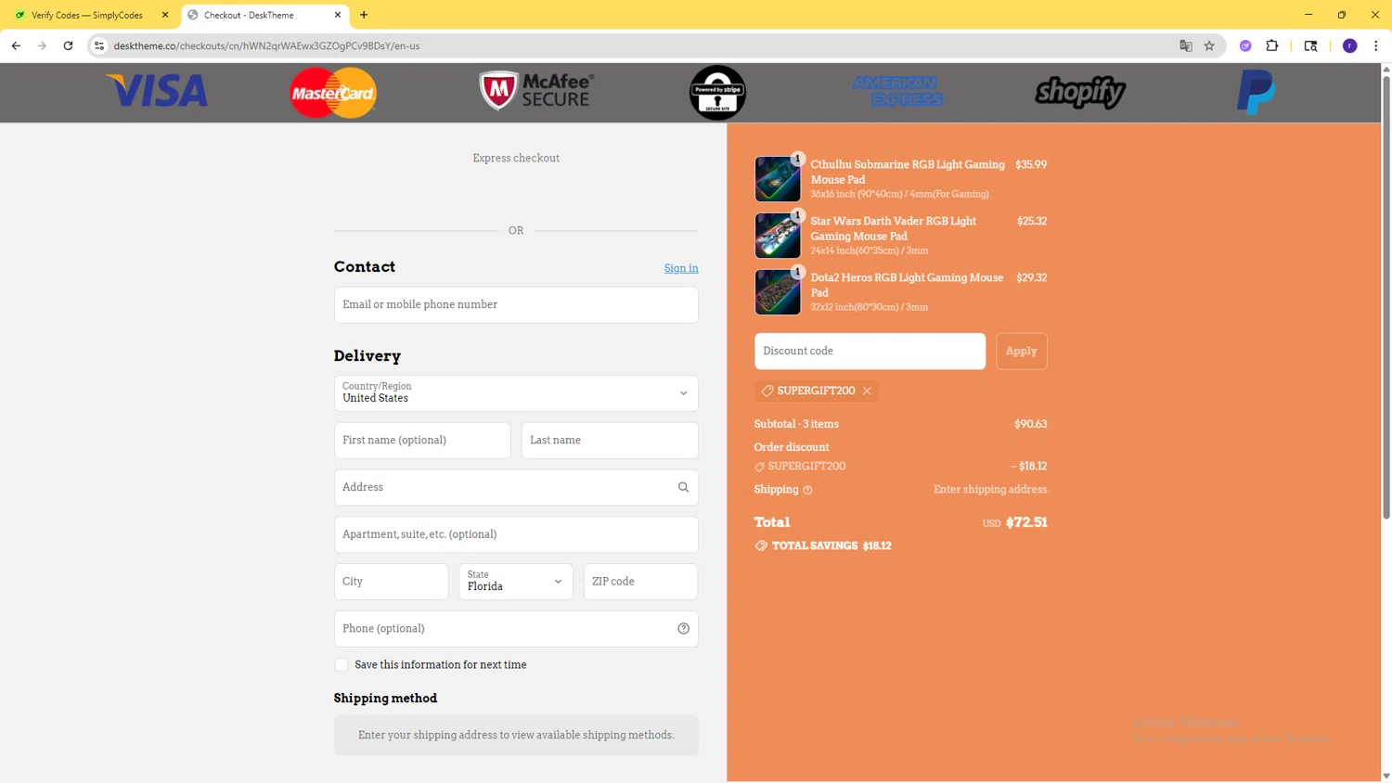Click the Shipping info question icon
This screenshot has height=783, width=1392.
pyautogui.click(x=807, y=490)
